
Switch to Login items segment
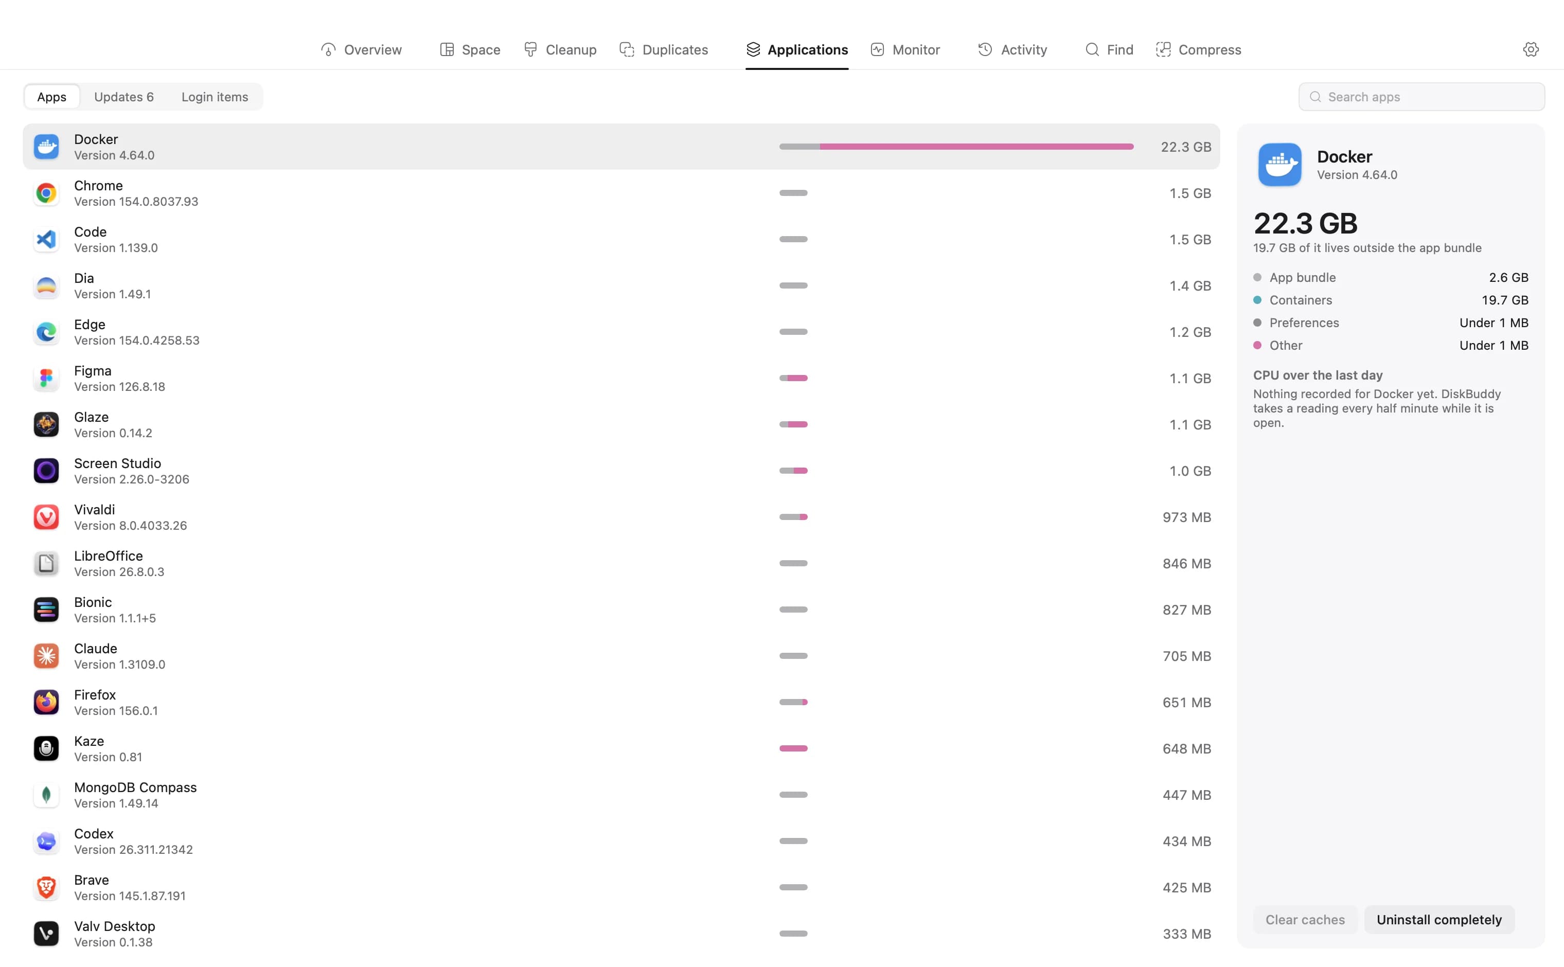(215, 97)
